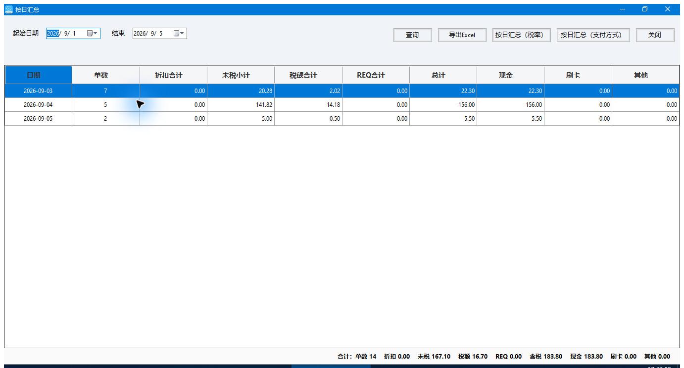Viewport: 684px width, 368px height.
Task: Click order count 5 in the 2026-09-04 row
Action: pos(106,105)
